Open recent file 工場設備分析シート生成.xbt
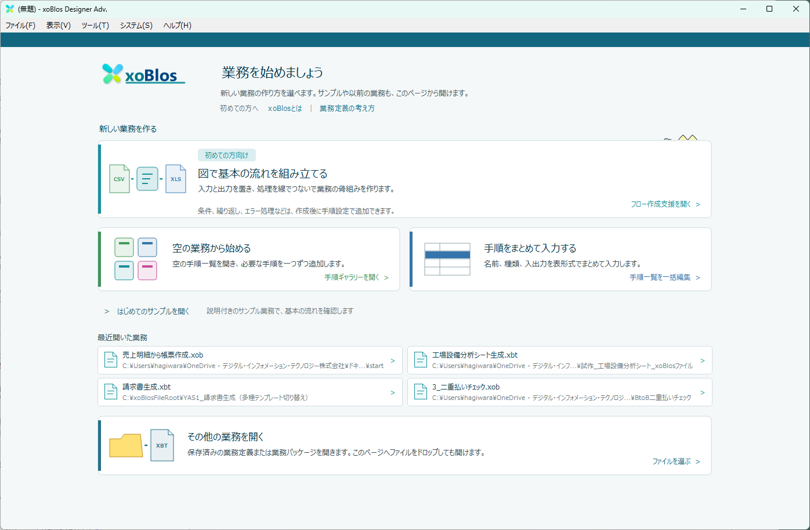 (560, 360)
